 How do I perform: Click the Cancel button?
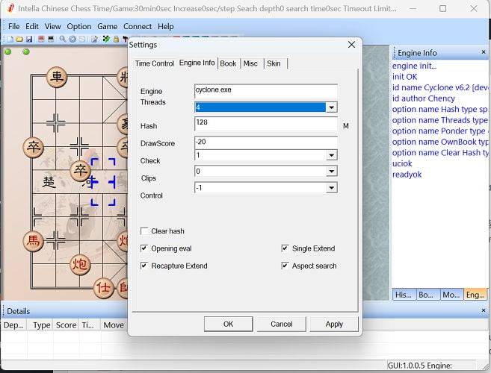281,324
